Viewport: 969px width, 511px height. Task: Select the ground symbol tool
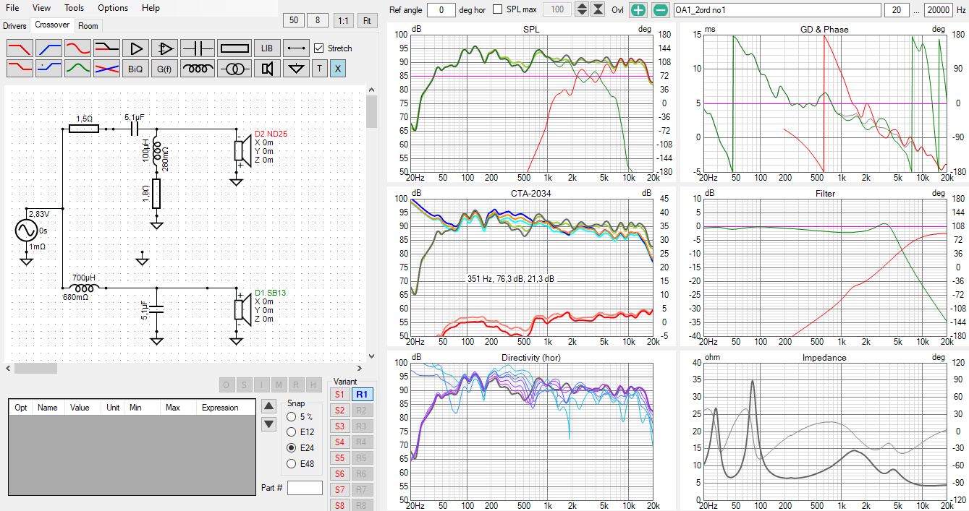coord(295,69)
